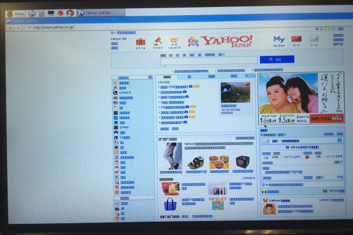Open the first news headline containing 1350
The height and width of the screenshot is (235, 353).
[174, 87]
